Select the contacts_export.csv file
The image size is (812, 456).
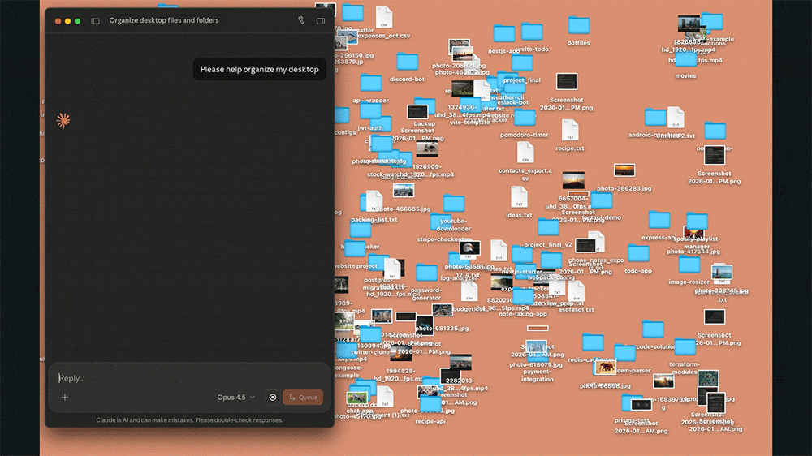pos(525,153)
